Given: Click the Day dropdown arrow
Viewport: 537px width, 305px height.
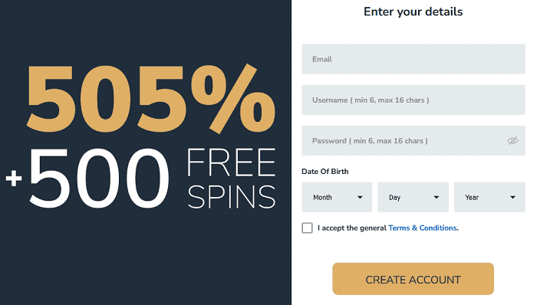Looking at the screenshot, I should click(437, 197).
